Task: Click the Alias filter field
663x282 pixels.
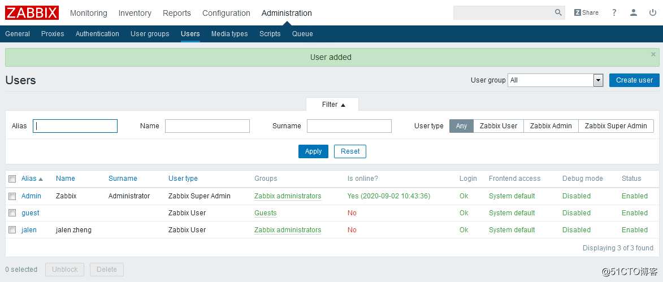Action: click(x=75, y=126)
